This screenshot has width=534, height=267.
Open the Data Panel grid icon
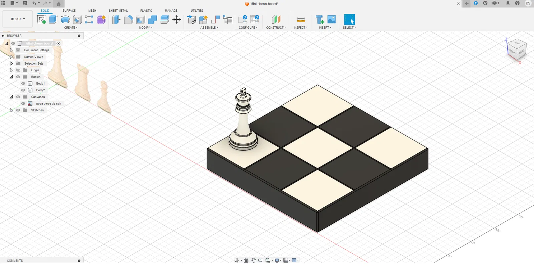click(x=3, y=3)
